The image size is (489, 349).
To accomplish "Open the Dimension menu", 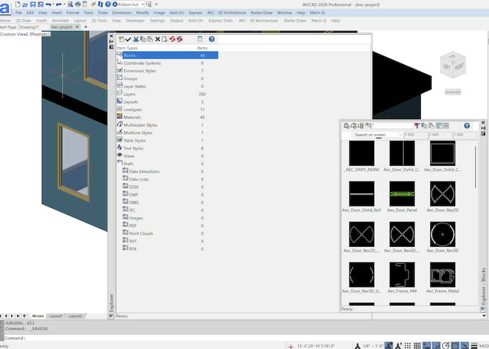I will point(122,13).
